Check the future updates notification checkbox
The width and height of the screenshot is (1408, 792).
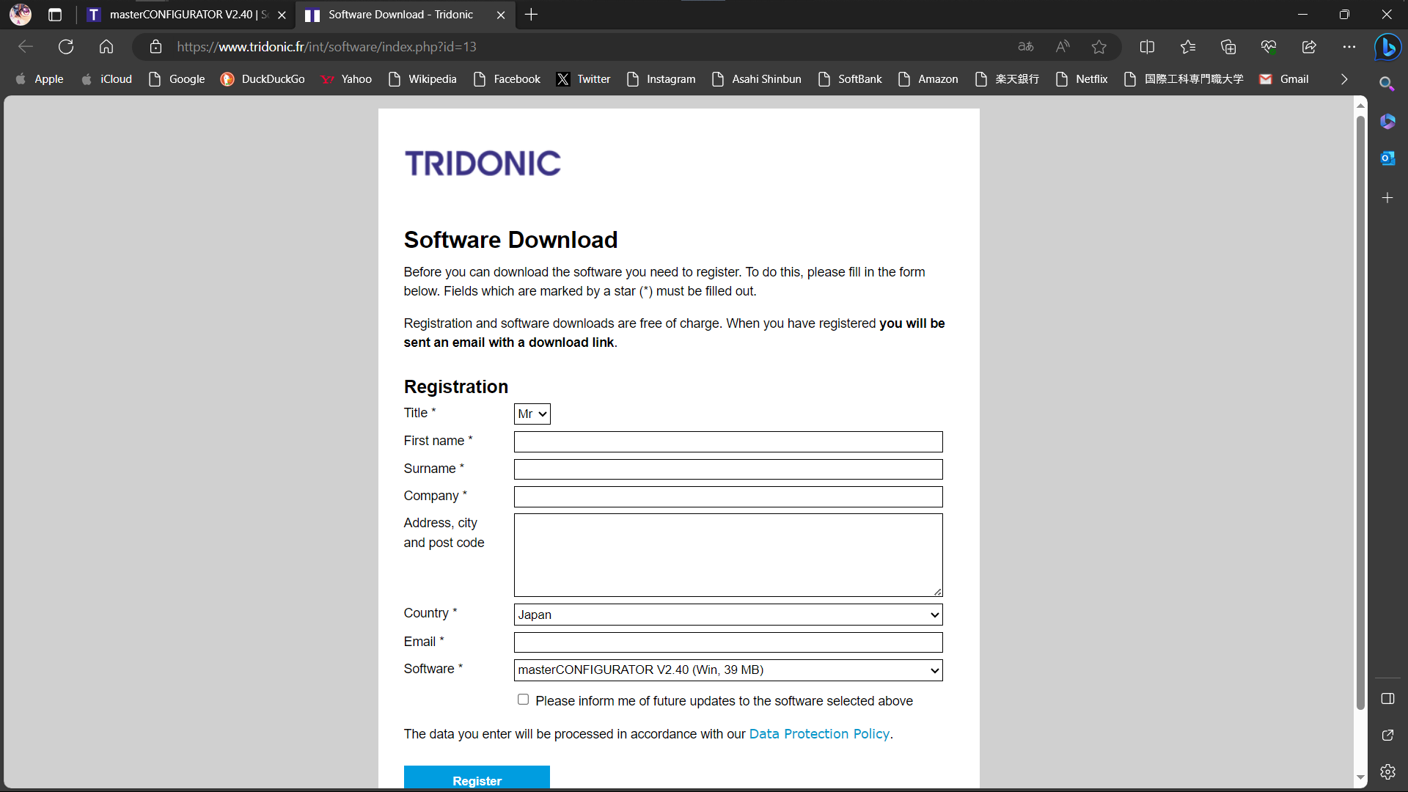[523, 700]
